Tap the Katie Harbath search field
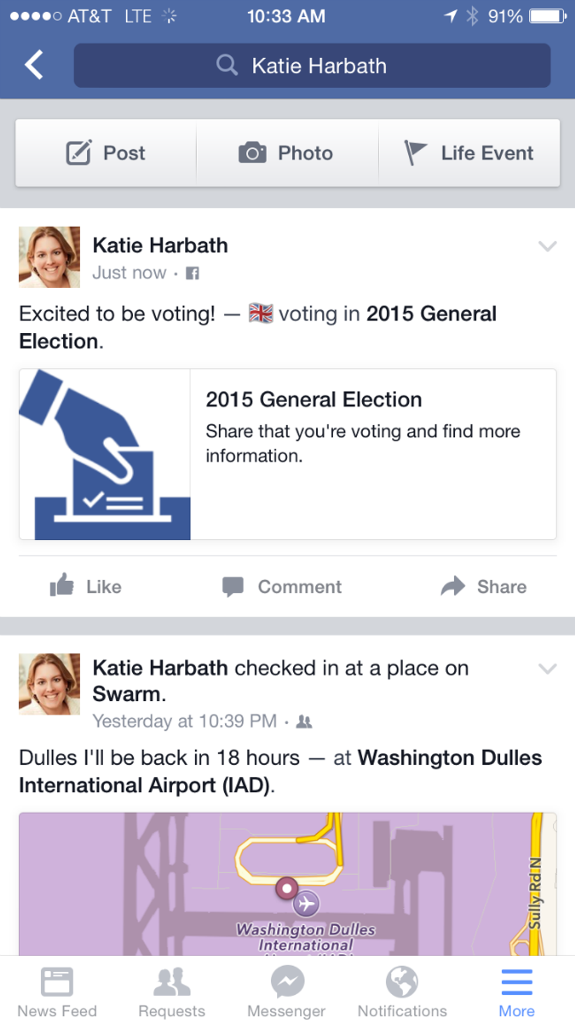 tap(312, 66)
